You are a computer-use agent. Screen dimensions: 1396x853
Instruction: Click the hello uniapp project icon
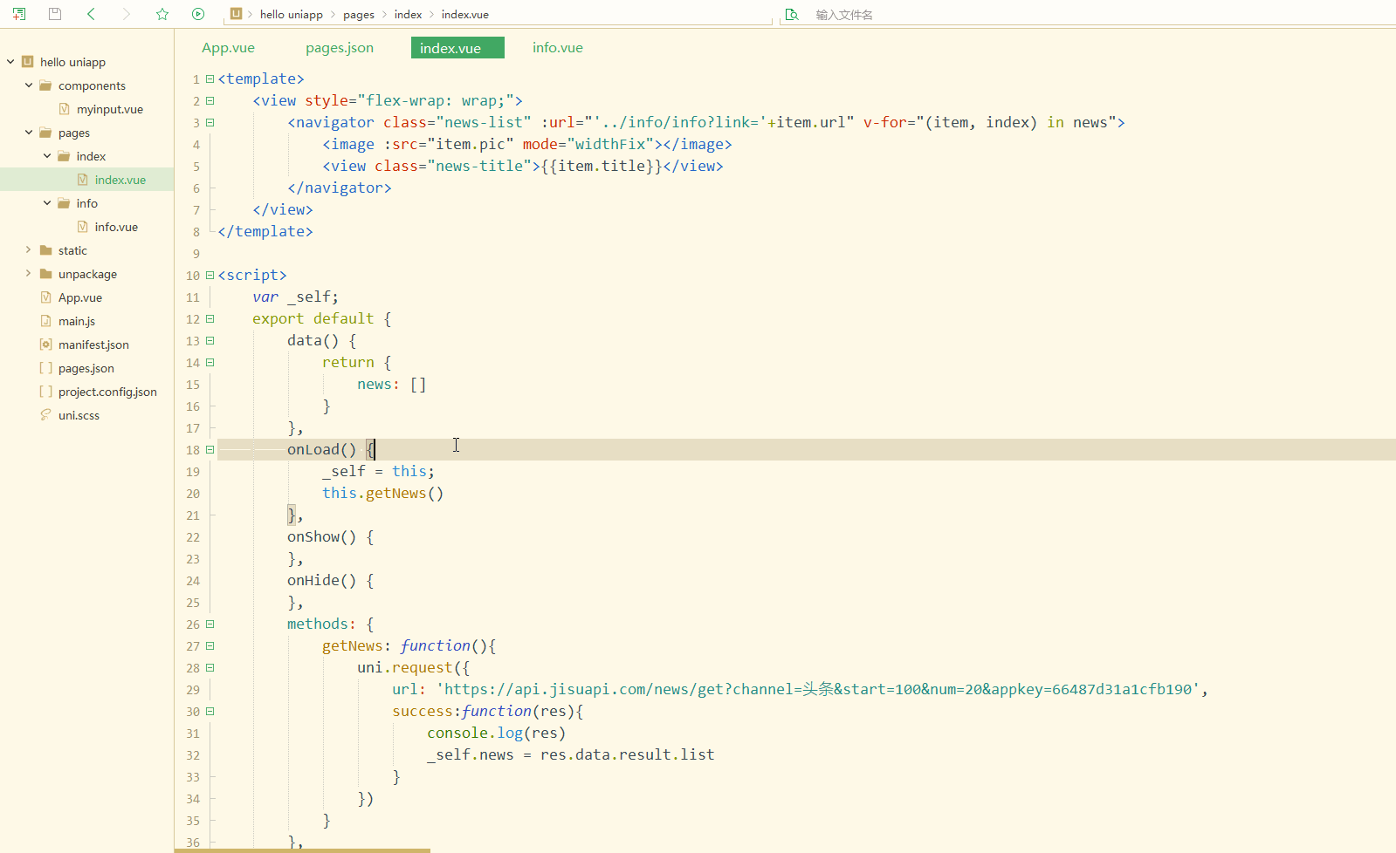tap(27, 62)
